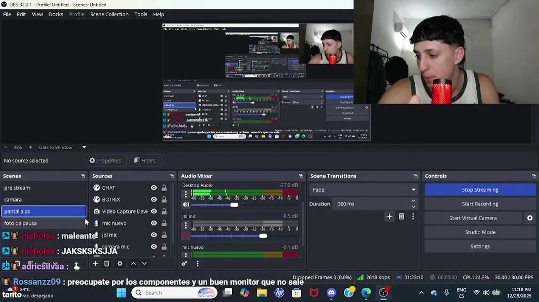Image resolution: width=539 pixels, height=302 pixels.
Task: Click the Desktop Audio volume slider handle
Action: pyautogui.click(x=234, y=205)
